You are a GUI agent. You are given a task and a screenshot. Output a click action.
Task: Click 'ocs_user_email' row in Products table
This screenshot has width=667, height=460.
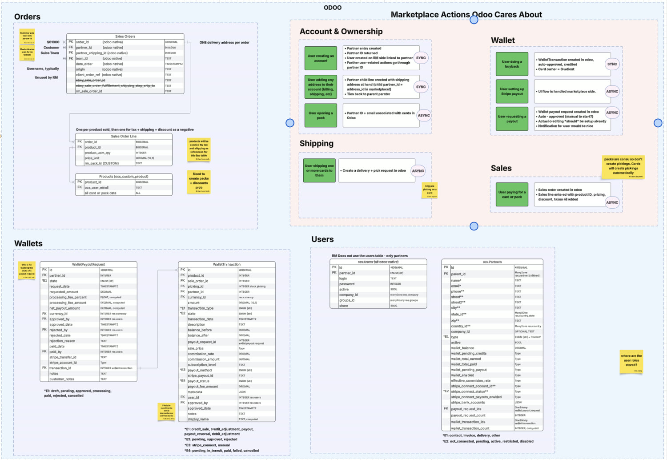click(x=124, y=187)
